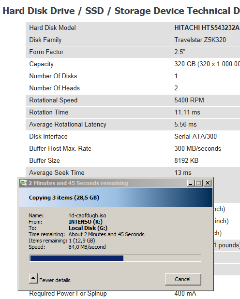Click the INTENSO (K:) source label

[86, 222]
